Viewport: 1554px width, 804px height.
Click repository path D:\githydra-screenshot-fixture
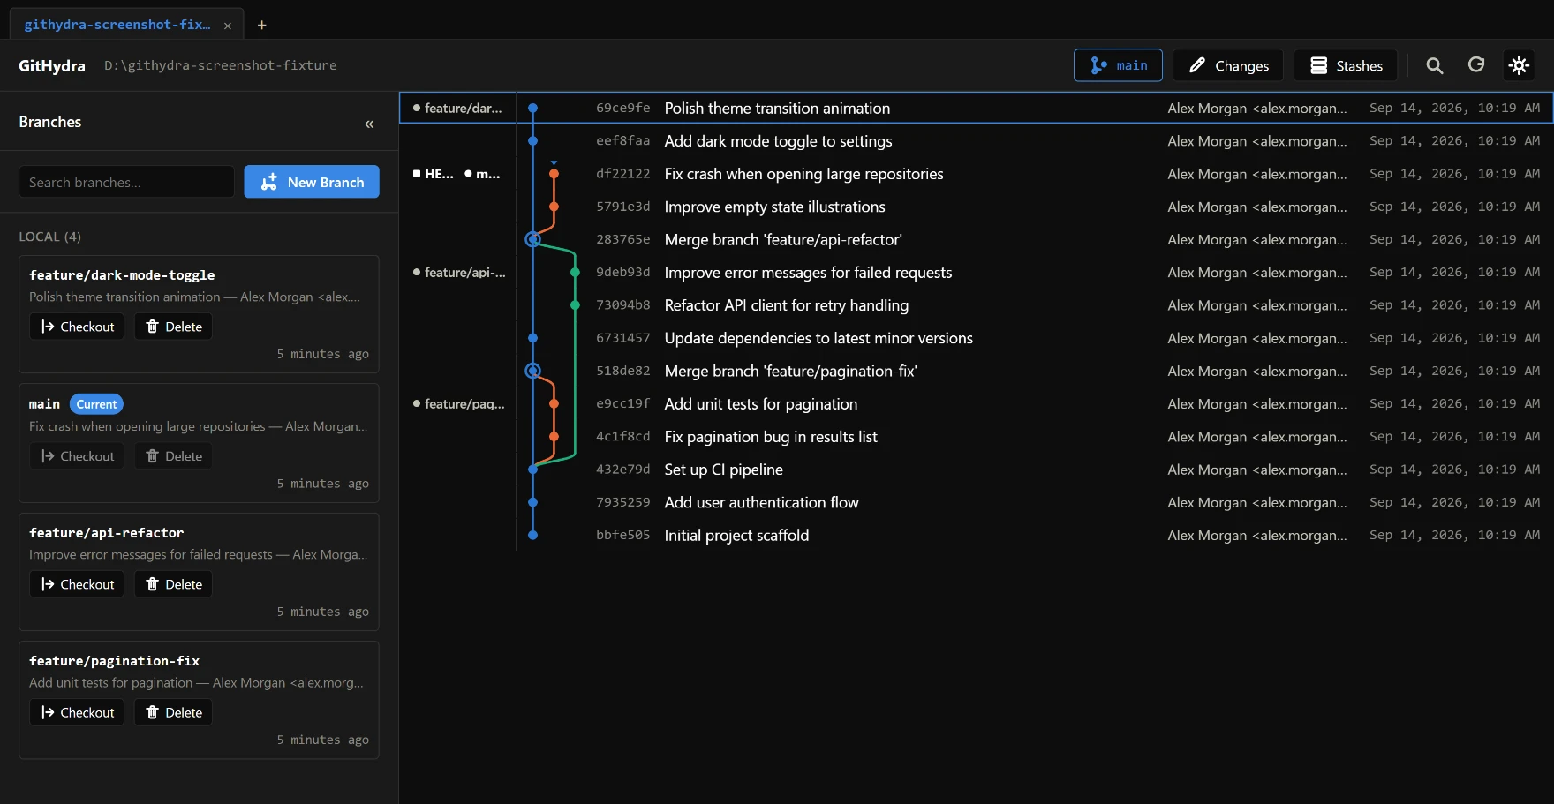click(220, 65)
